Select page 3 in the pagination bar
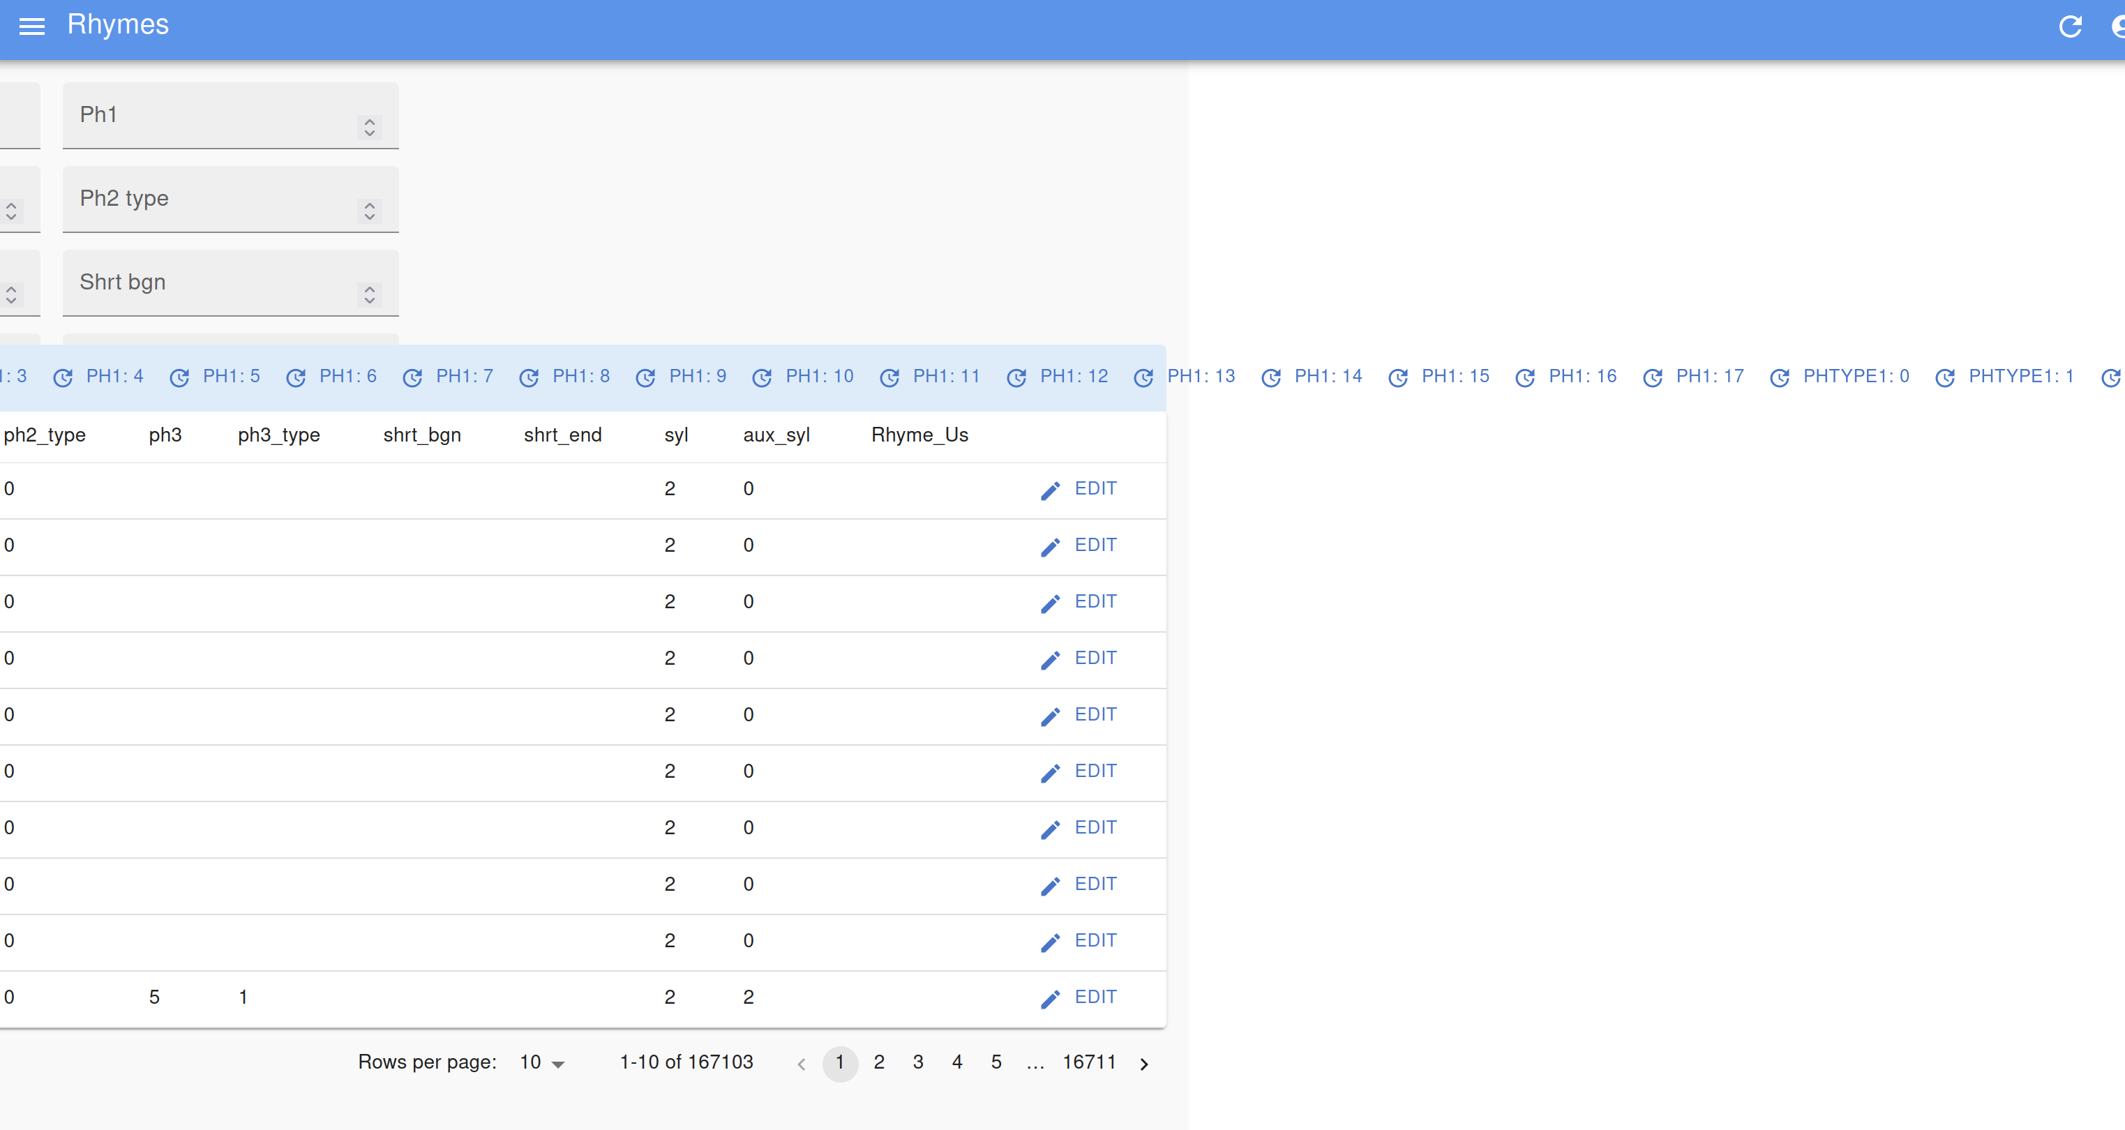Image resolution: width=2125 pixels, height=1130 pixels. click(918, 1062)
